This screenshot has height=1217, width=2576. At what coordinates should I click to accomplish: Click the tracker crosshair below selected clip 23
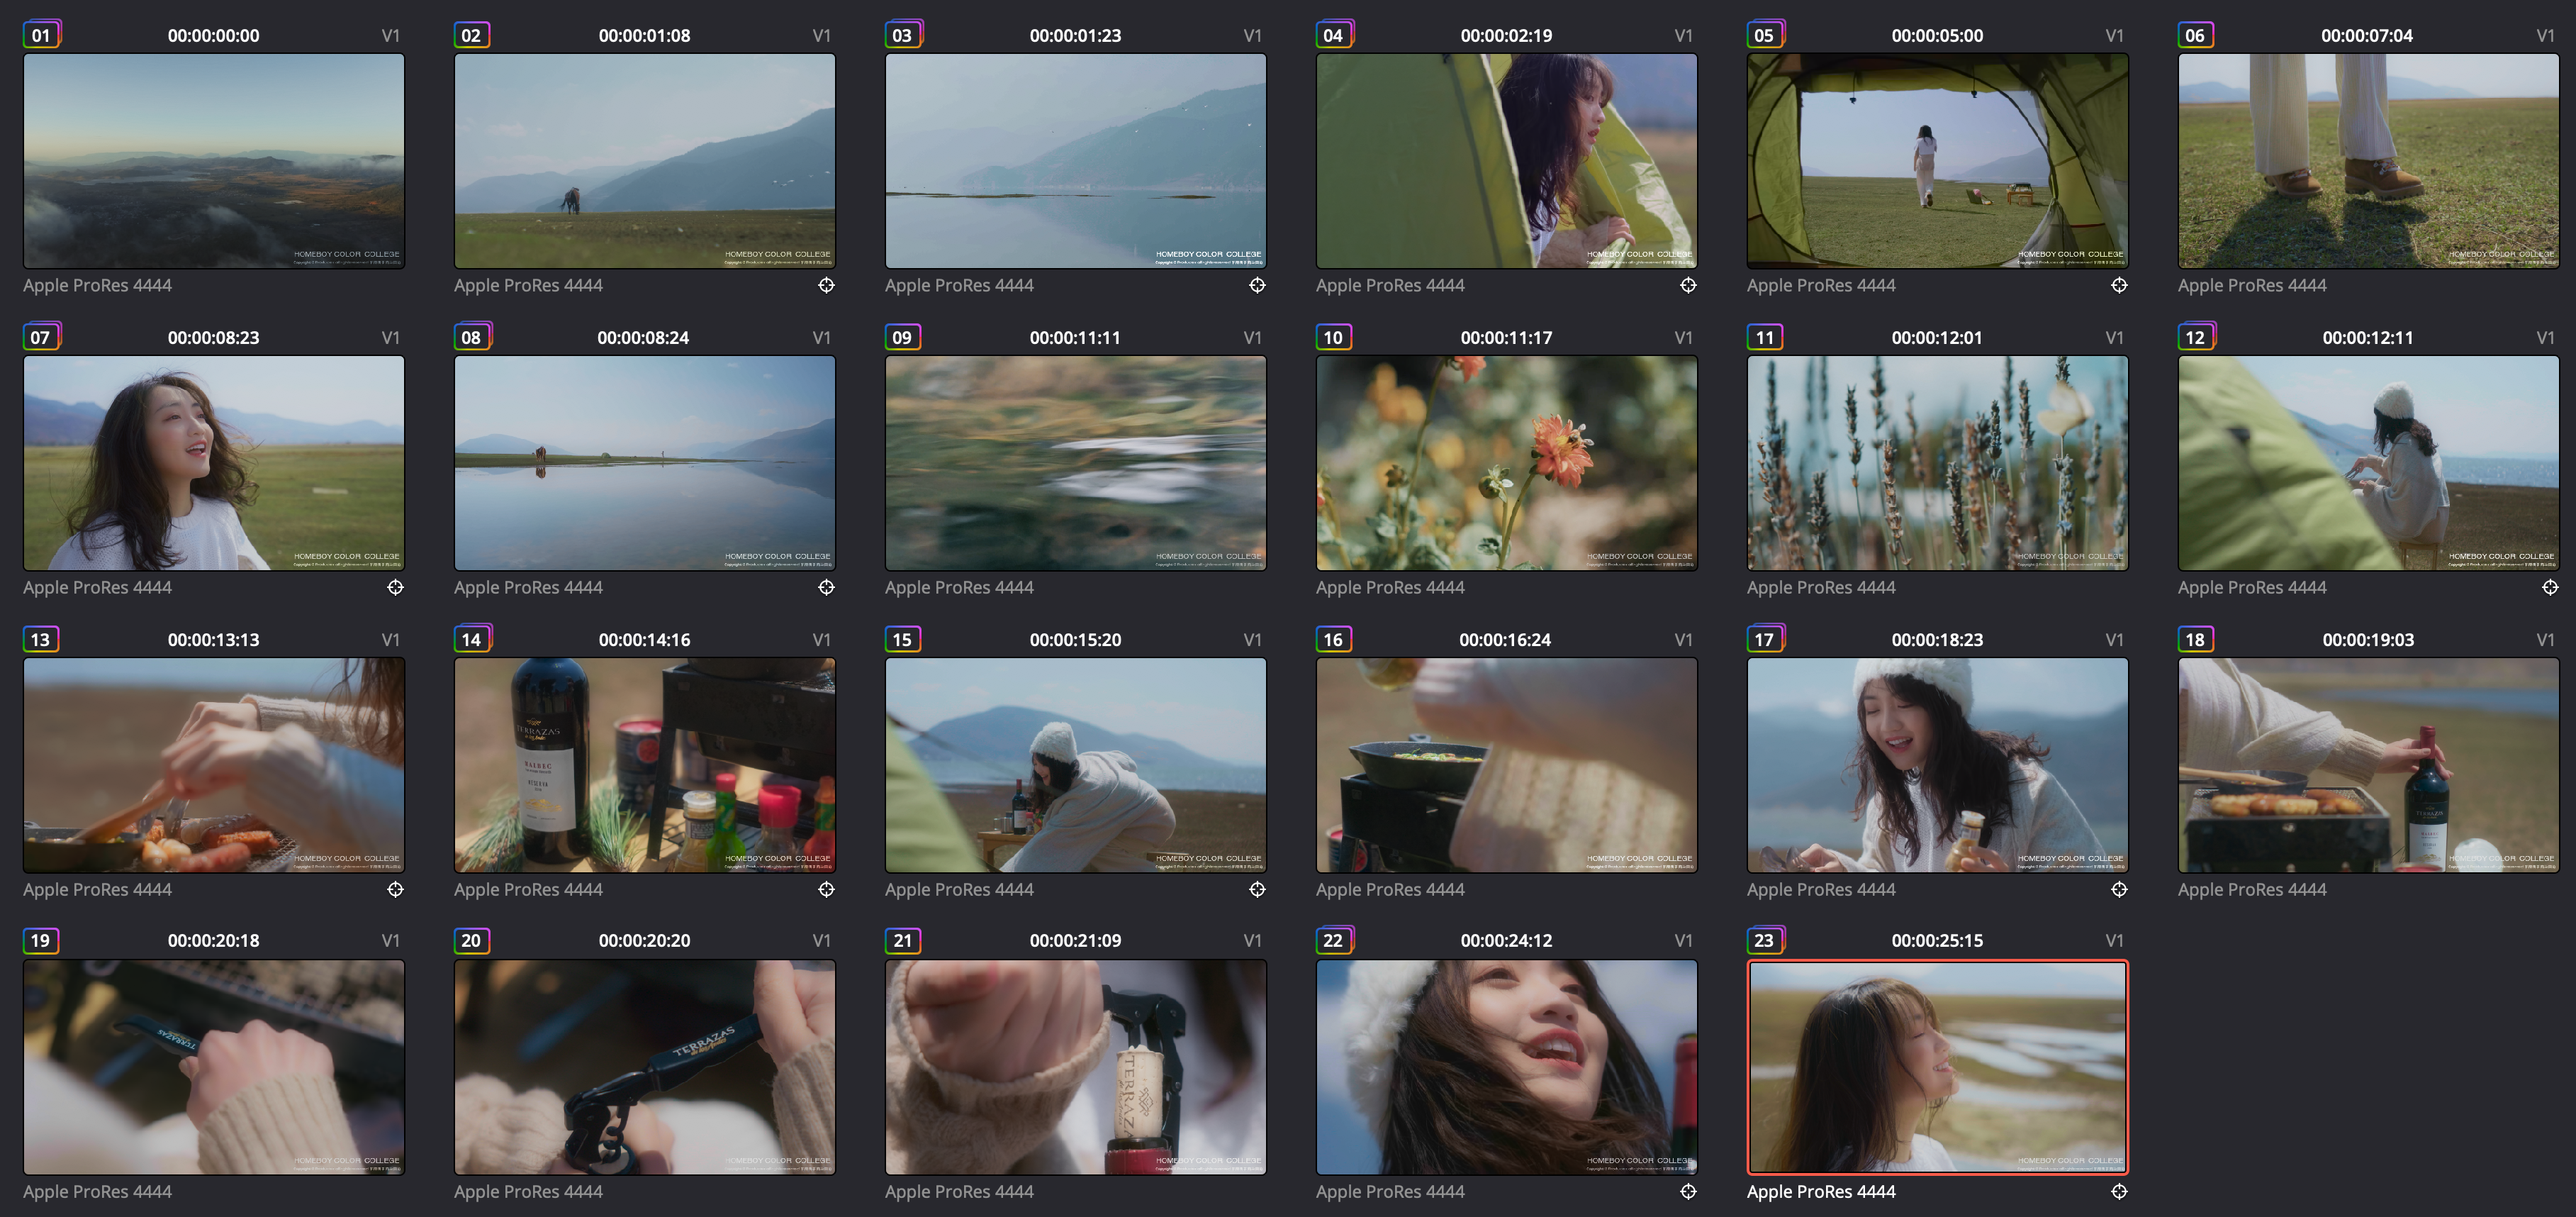tap(2119, 1191)
